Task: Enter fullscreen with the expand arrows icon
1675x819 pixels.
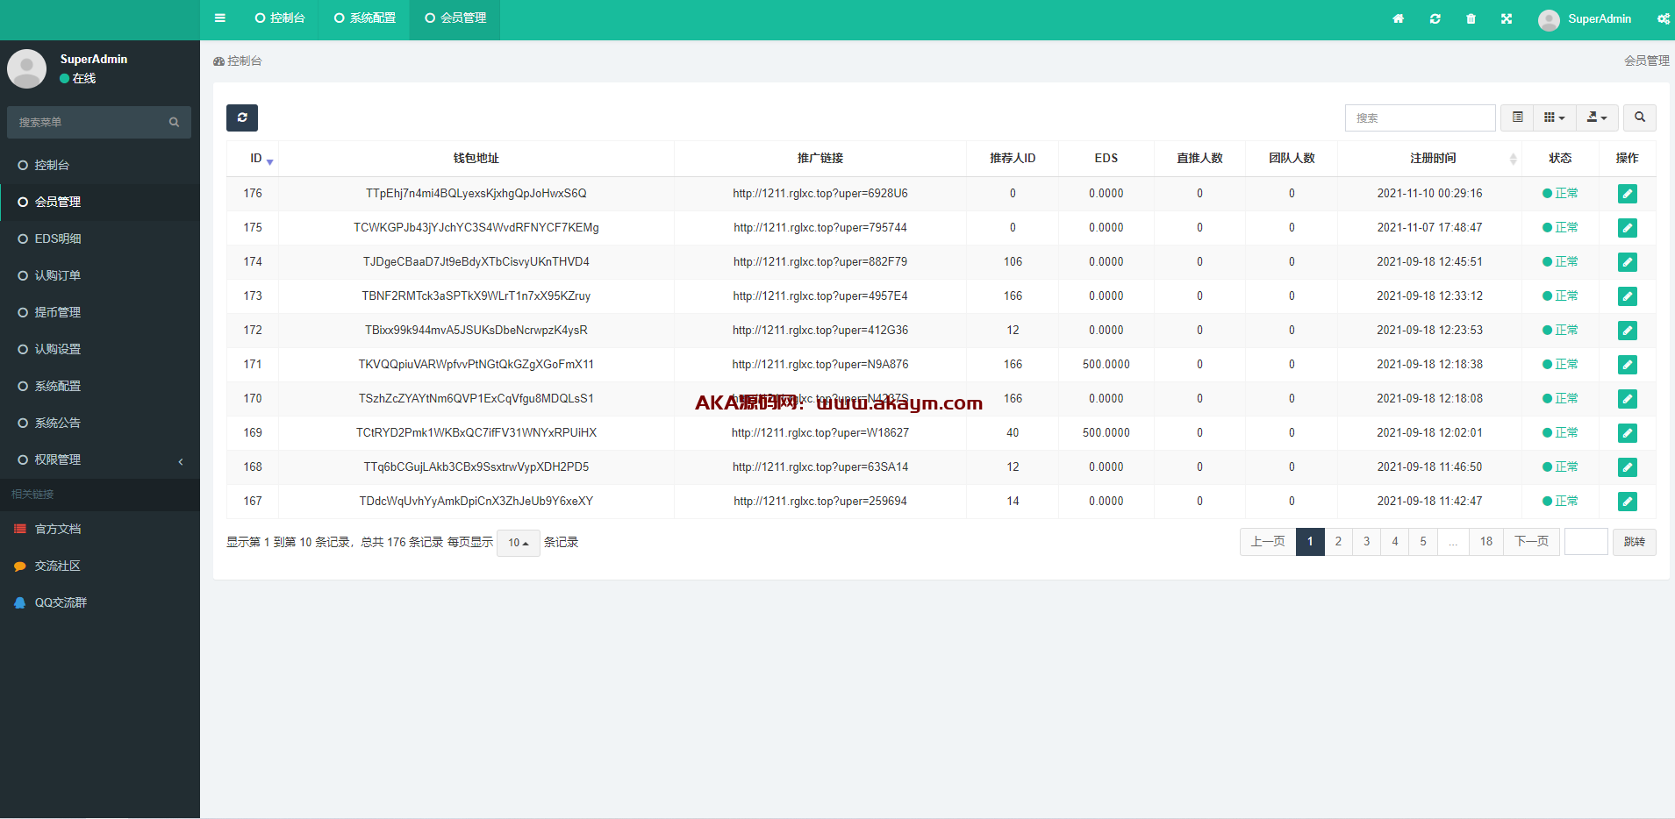Action: point(1507,19)
